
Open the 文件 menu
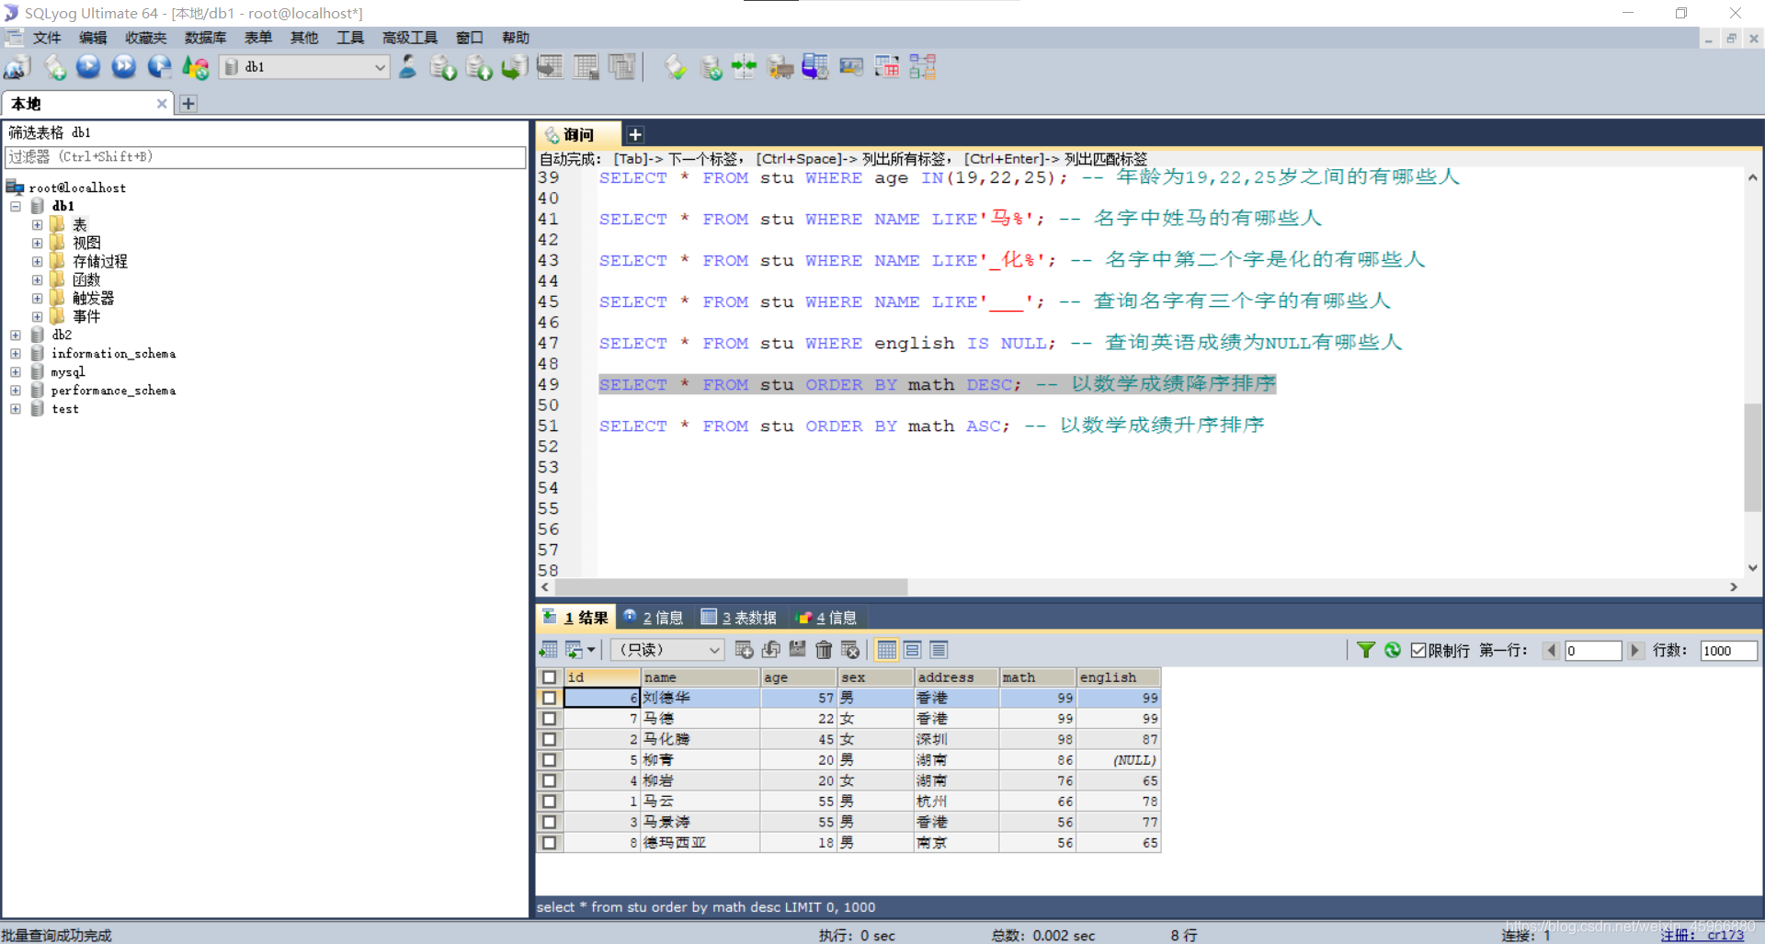(46, 38)
